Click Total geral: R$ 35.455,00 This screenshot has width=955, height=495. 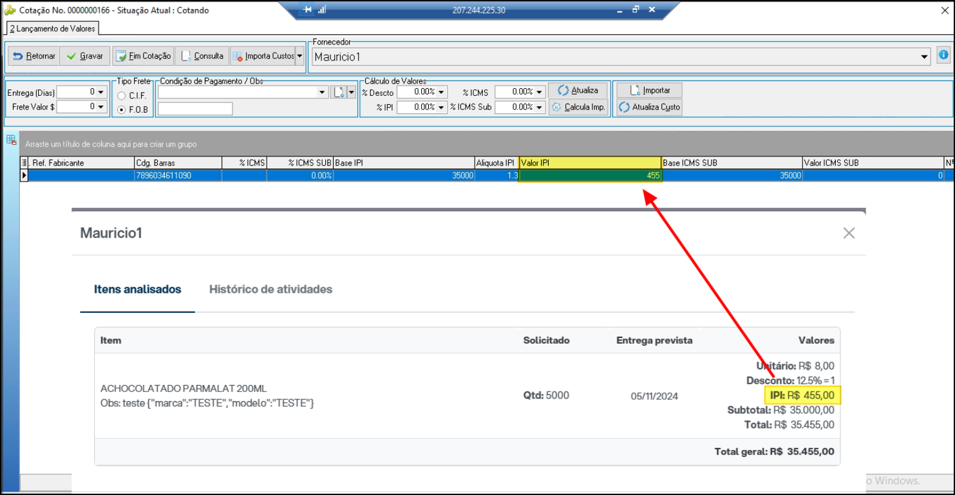tap(774, 451)
